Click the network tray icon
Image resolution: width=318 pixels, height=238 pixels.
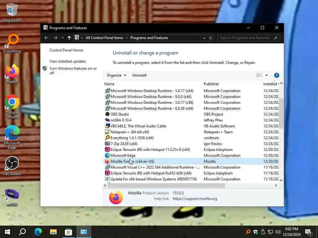270,232
